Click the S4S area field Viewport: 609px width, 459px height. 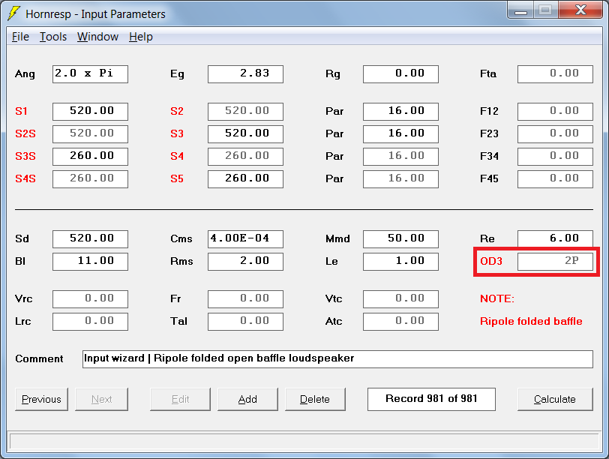tap(90, 179)
